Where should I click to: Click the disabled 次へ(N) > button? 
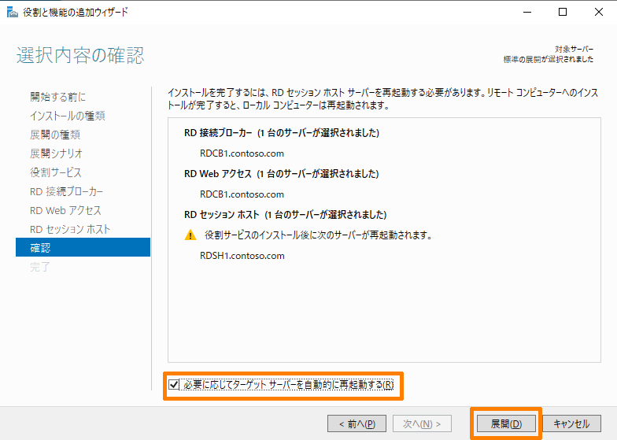pyautogui.click(x=422, y=423)
